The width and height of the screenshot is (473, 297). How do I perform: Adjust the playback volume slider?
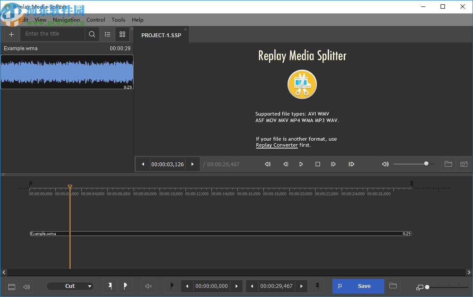[426, 164]
